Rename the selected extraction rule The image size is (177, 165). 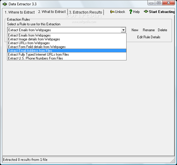149,30
